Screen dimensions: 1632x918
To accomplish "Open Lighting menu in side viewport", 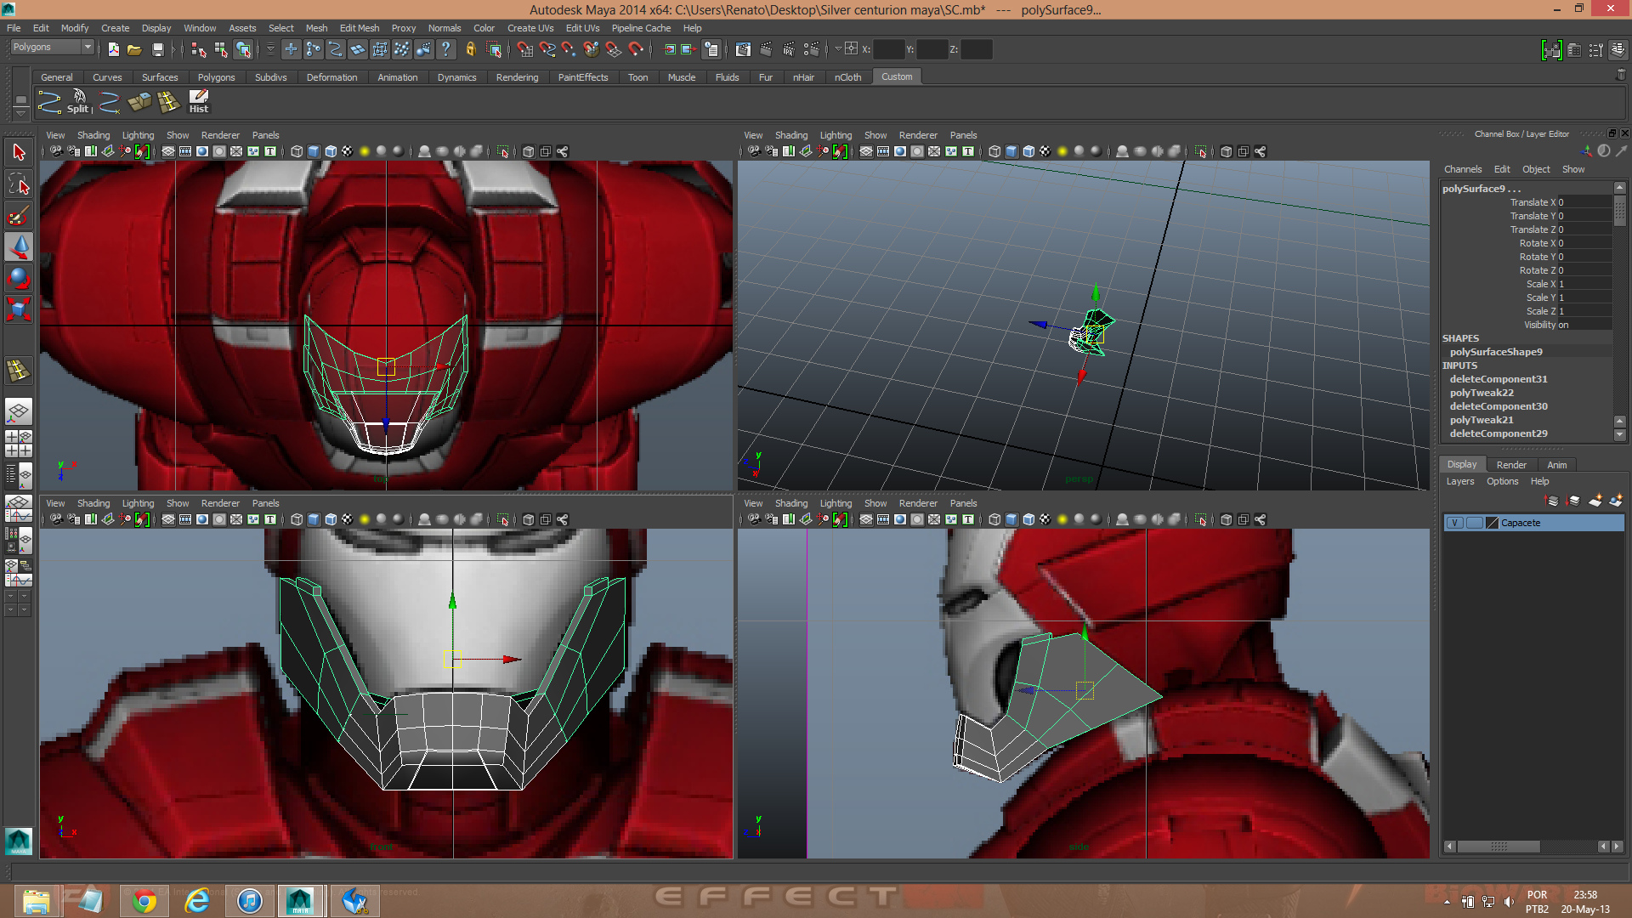I will (x=836, y=503).
